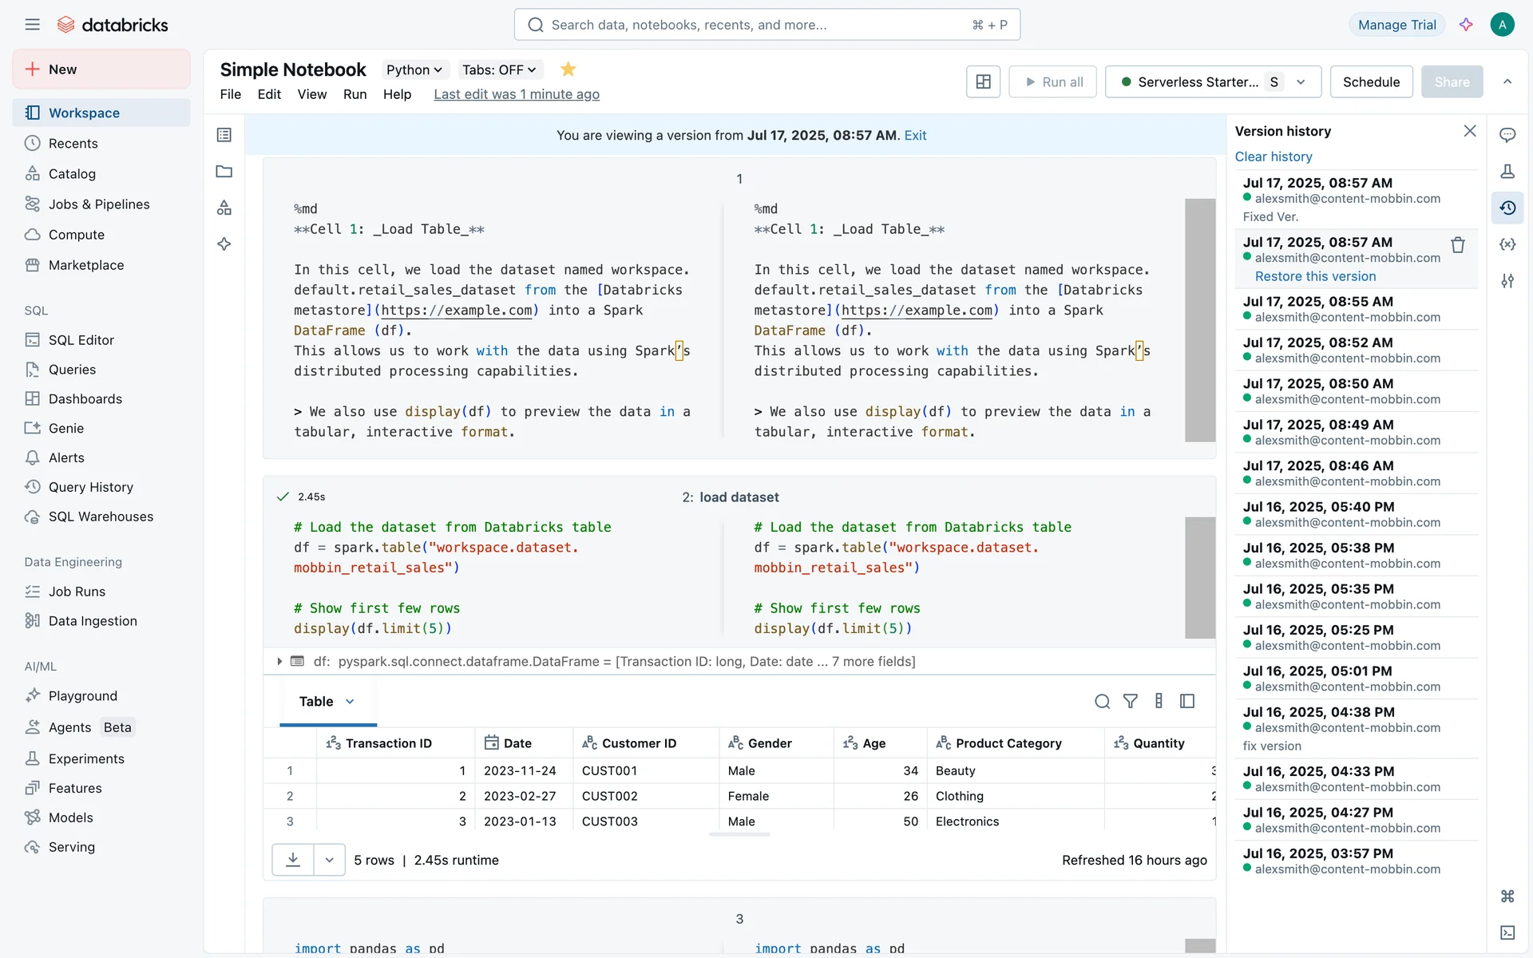This screenshot has width=1533, height=958.
Task: Open the Python language dropdown
Action: [414, 69]
